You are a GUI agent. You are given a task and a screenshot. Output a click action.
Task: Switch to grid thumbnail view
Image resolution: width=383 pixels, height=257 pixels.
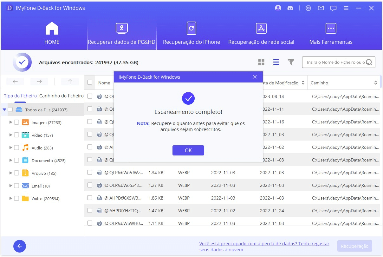coord(261,62)
